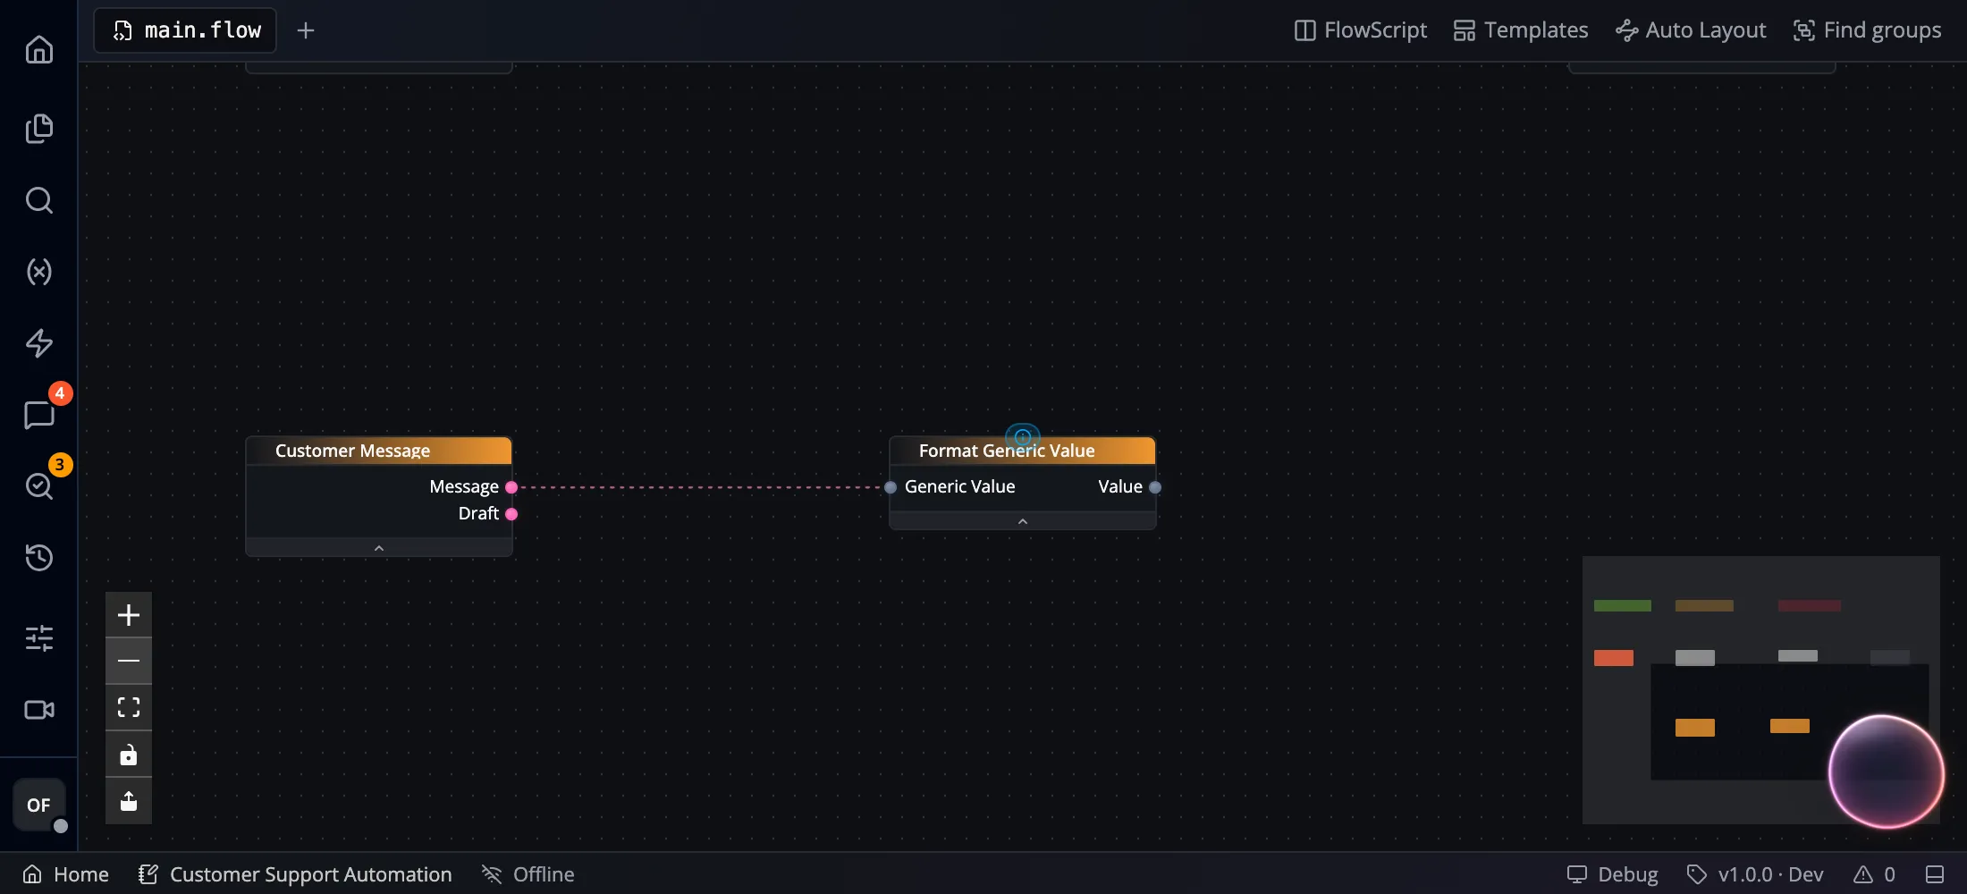Open the review icon with 3 badge

tap(38, 486)
